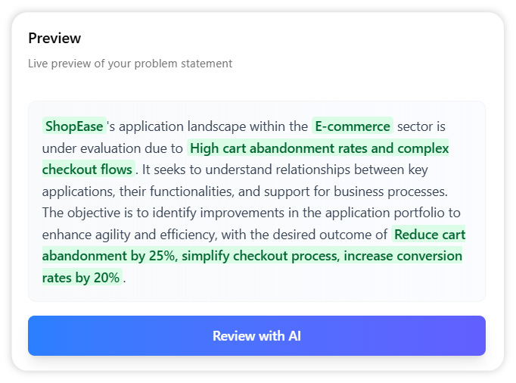This screenshot has width=516, height=383.
Task: Click the words "sector is" after E-commerce
Action: click(x=421, y=126)
